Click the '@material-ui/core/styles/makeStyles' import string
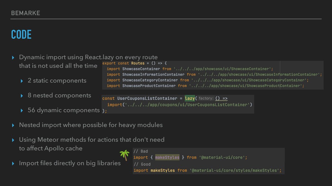Viewport: 332px width, 186px height. point(234,170)
